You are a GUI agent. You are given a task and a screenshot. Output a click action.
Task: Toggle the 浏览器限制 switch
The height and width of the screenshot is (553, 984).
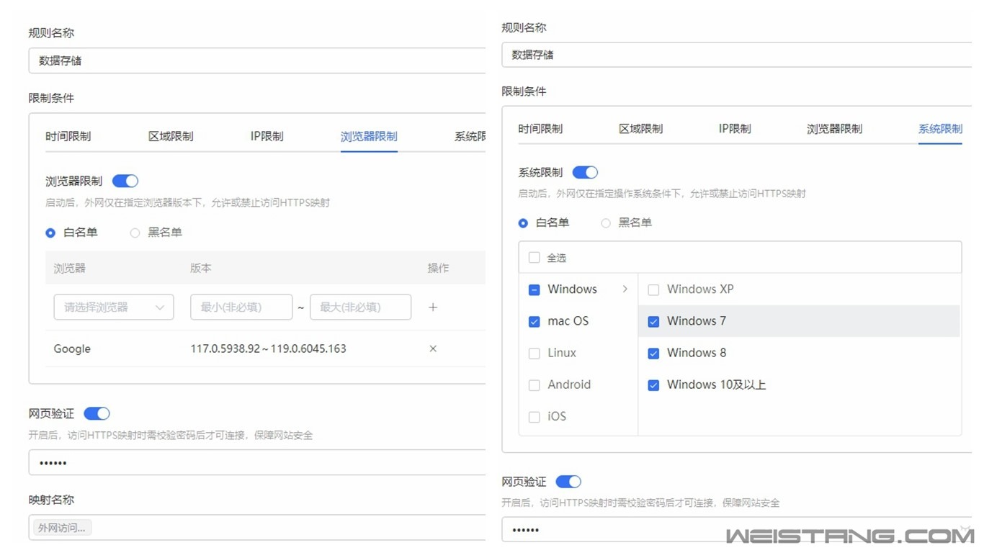point(125,181)
